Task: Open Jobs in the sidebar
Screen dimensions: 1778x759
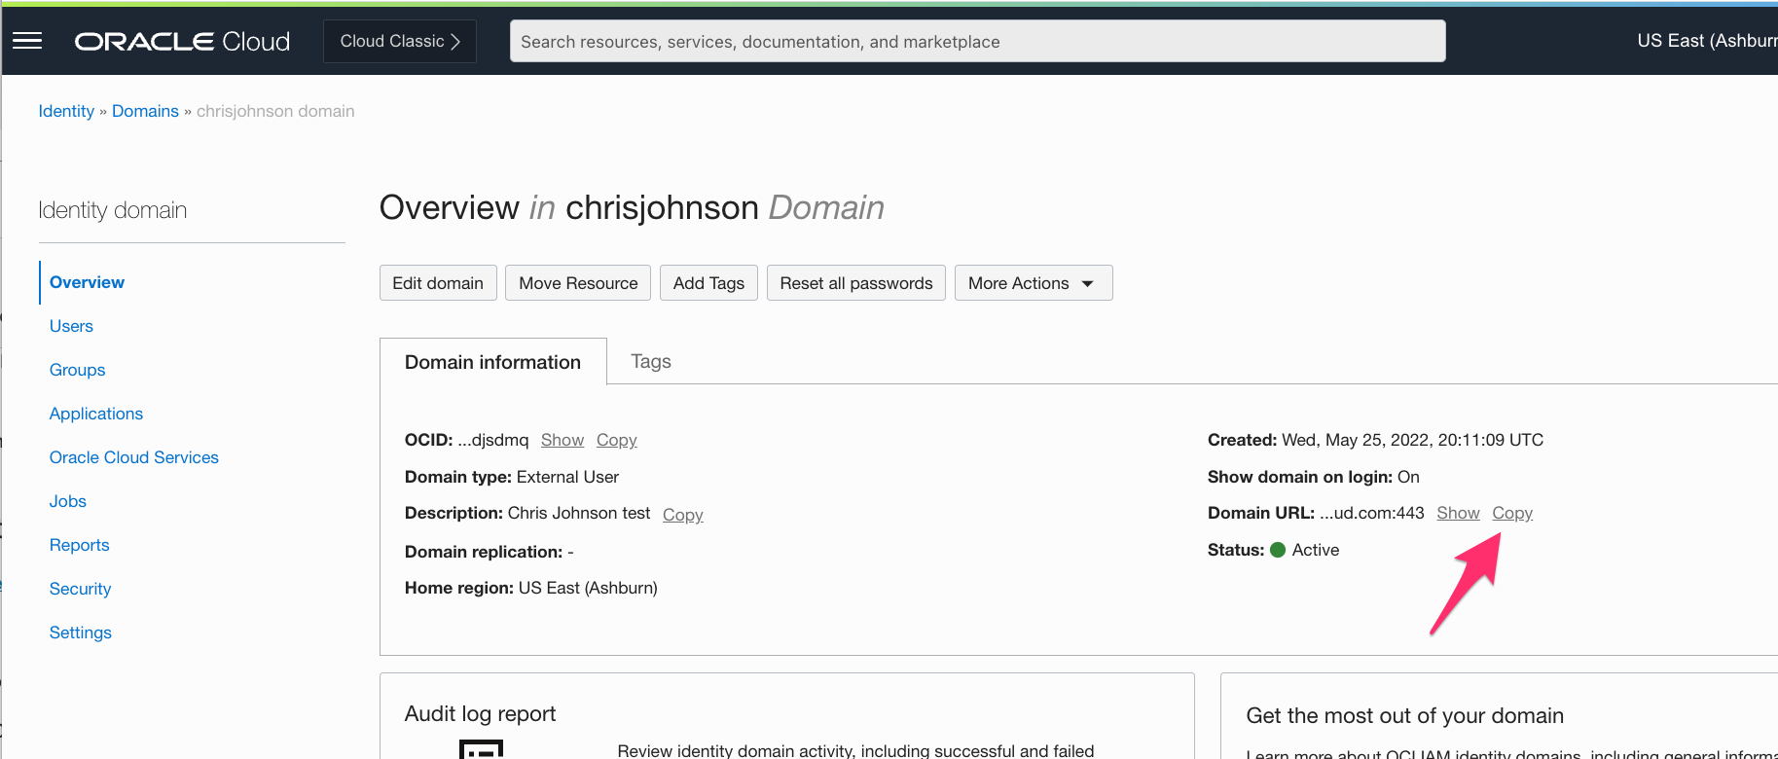Action: click(67, 501)
